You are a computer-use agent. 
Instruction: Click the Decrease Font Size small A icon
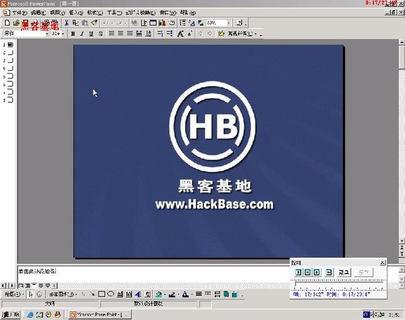(x=190, y=34)
